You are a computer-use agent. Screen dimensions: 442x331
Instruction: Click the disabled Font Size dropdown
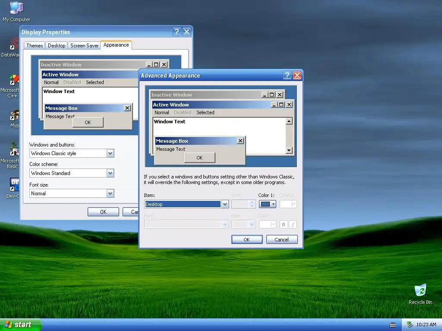243,224
